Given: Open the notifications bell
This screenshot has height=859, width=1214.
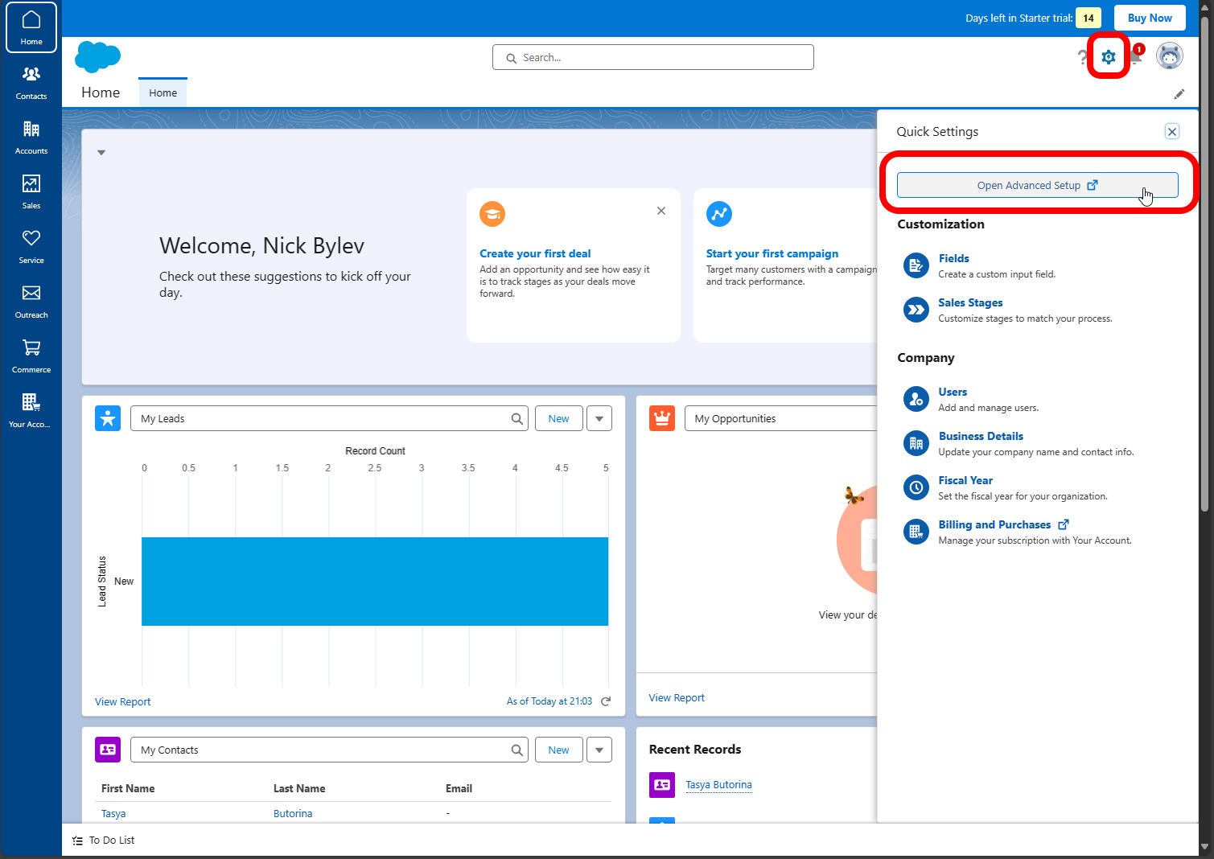Looking at the screenshot, I should pyautogui.click(x=1136, y=55).
